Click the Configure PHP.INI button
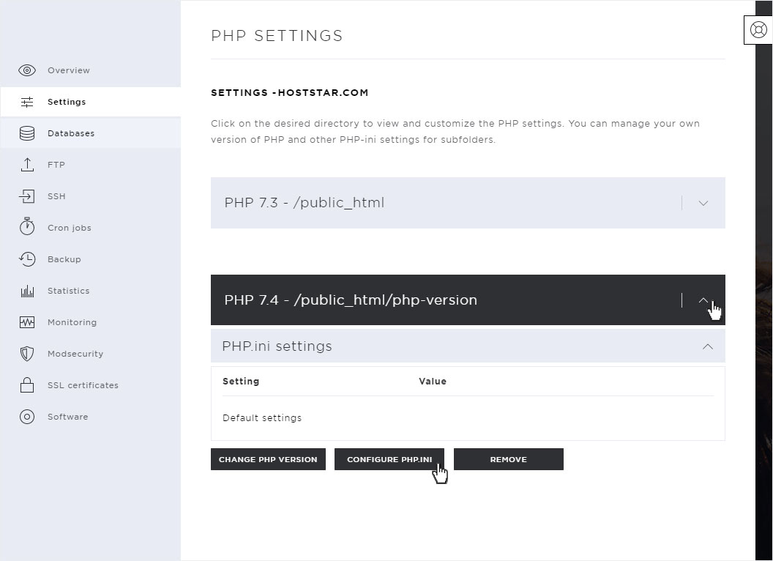Image resolution: width=773 pixels, height=561 pixels. coord(389,459)
